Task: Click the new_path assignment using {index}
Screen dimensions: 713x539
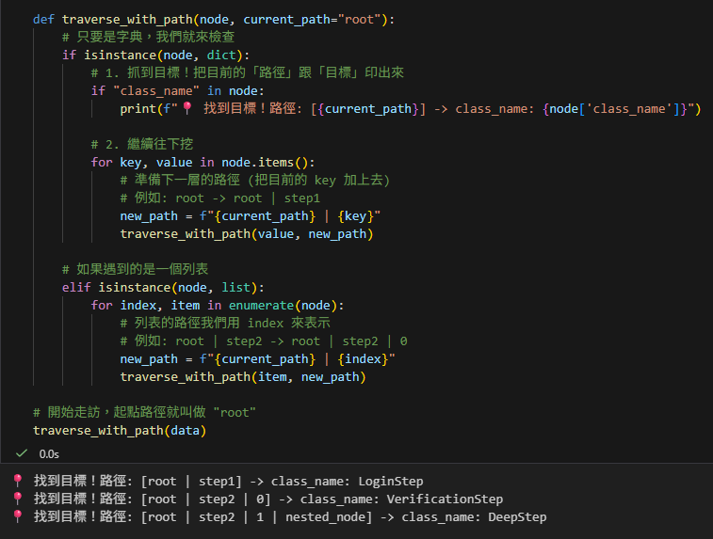Action: 257,358
